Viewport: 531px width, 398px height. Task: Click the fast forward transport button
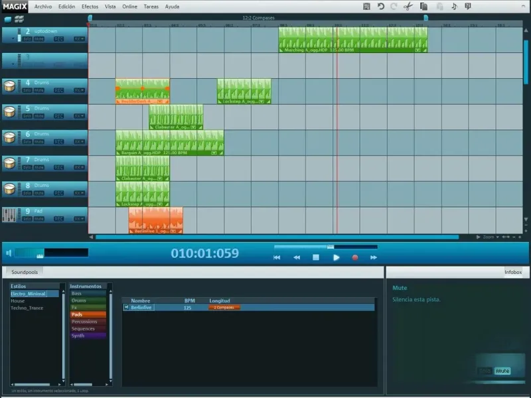pos(374,257)
